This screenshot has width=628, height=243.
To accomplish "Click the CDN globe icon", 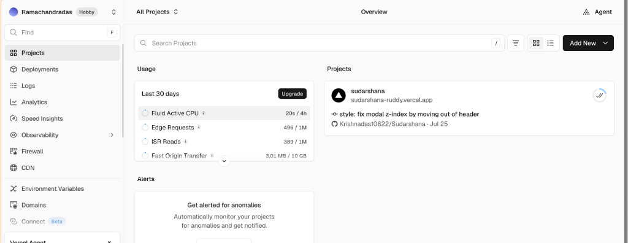I will (x=13, y=168).
